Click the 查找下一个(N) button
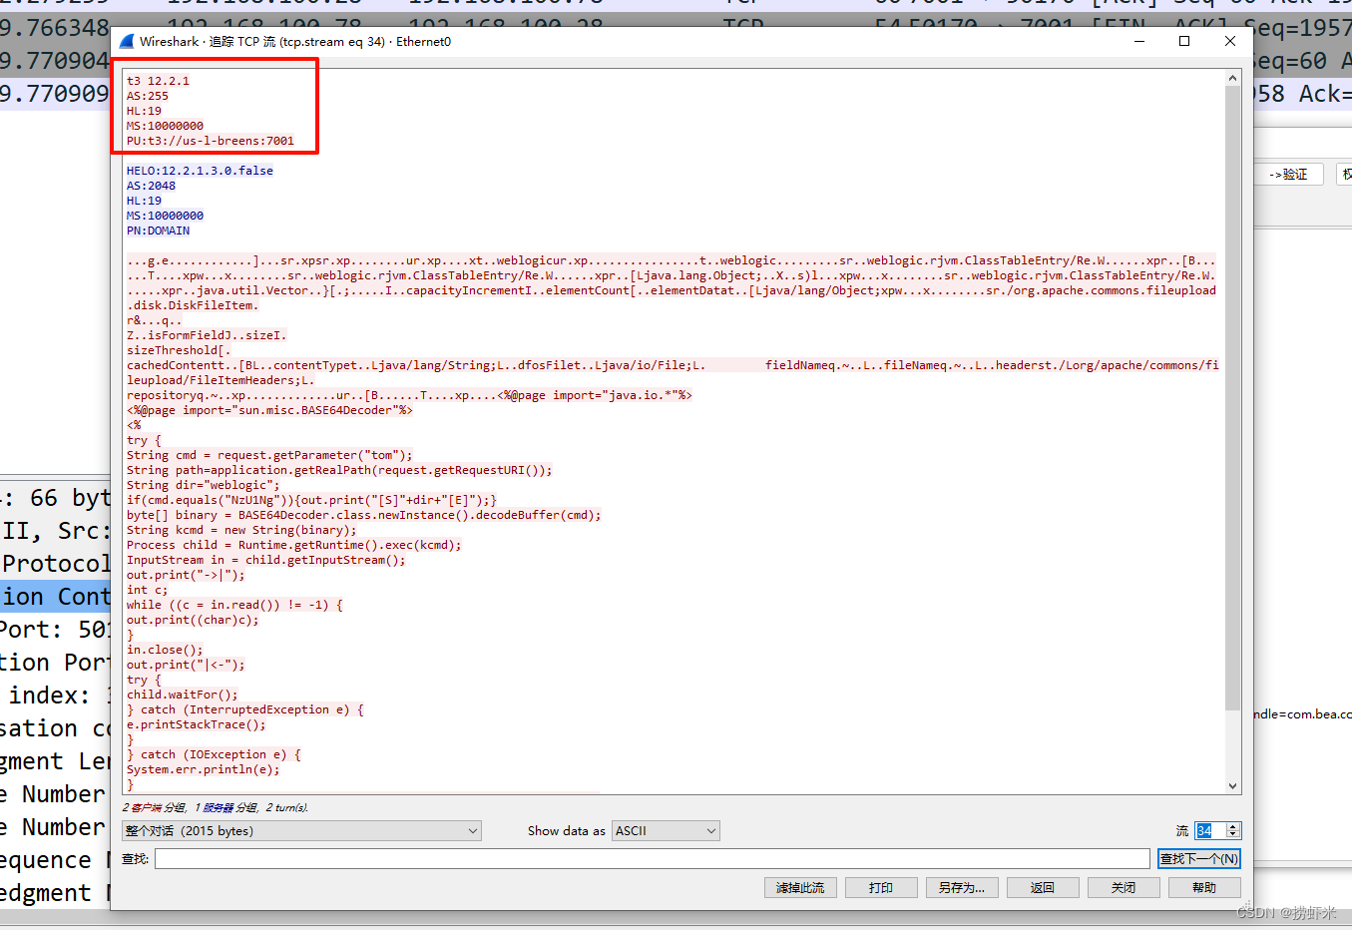This screenshot has height=930, width=1352. click(1199, 859)
